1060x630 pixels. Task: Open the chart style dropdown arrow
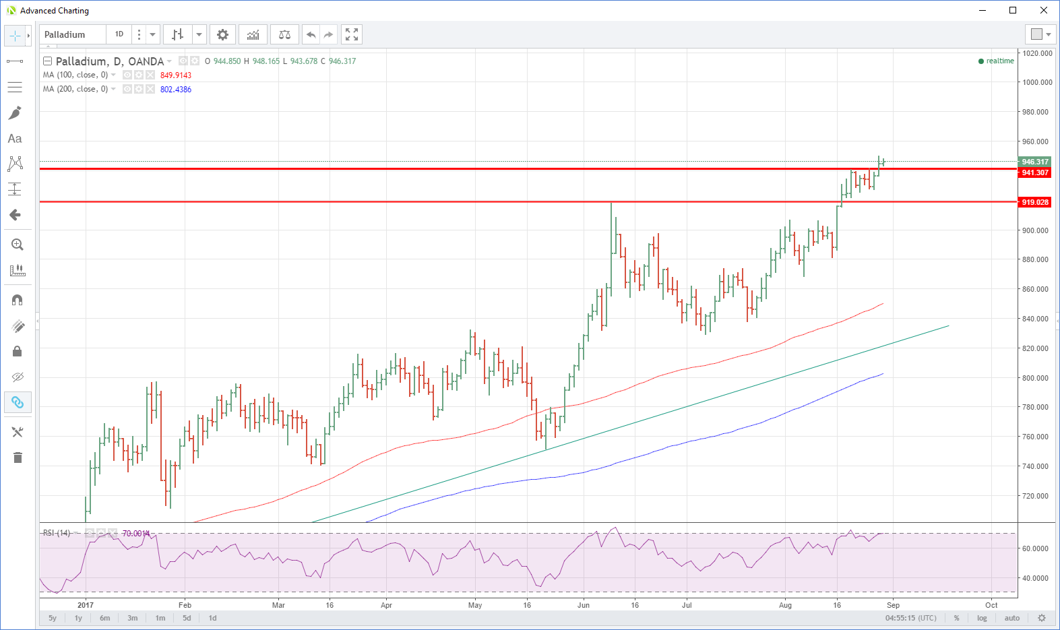coord(199,34)
